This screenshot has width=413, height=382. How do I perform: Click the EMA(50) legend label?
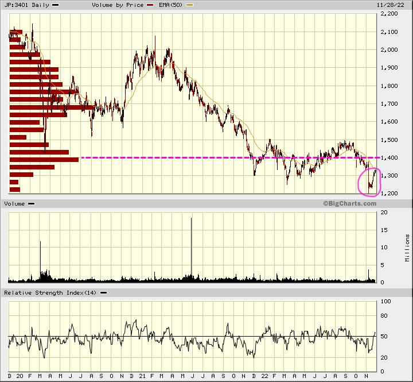(170, 5)
